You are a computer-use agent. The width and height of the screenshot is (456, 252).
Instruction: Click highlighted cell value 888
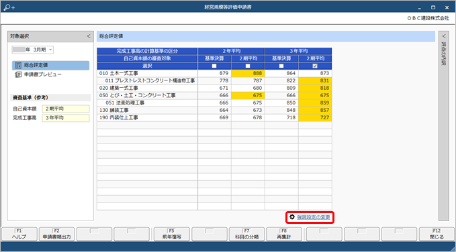tap(248, 73)
